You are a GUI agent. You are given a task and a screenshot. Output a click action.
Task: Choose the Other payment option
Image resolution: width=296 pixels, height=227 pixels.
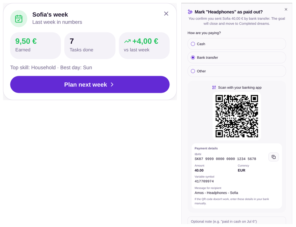(237, 71)
